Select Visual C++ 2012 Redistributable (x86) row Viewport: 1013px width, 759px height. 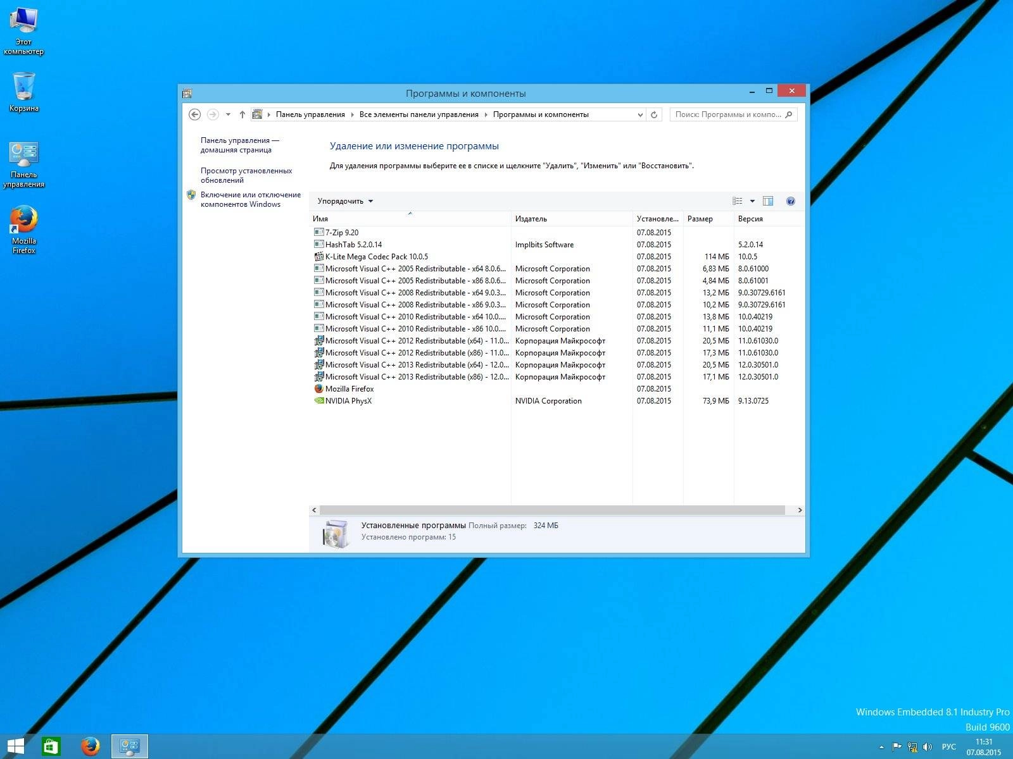point(556,352)
